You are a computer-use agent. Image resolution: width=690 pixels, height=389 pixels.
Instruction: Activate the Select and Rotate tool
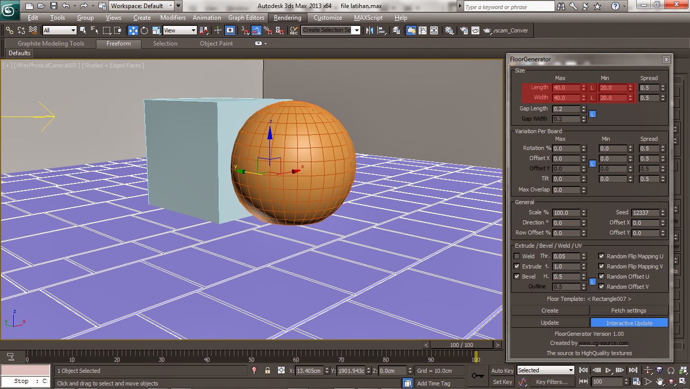point(145,30)
